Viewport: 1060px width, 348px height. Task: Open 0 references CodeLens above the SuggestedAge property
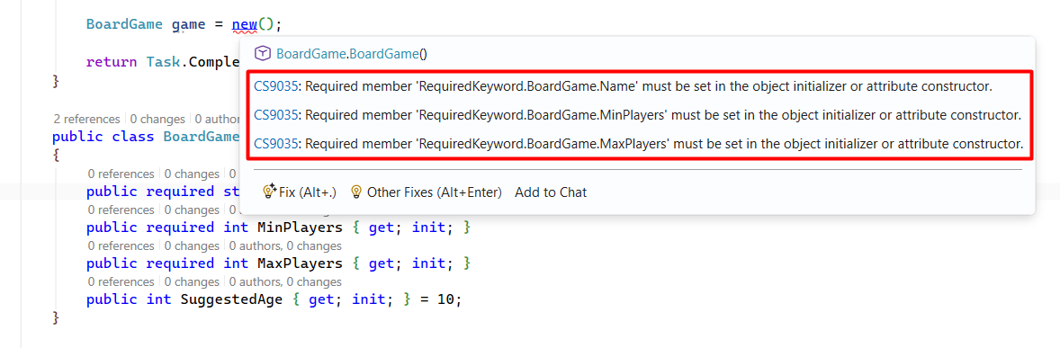[121, 281]
